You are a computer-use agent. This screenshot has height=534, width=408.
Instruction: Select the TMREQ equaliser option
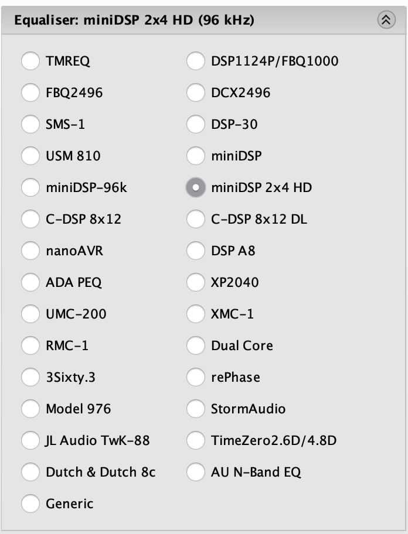tap(30, 61)
